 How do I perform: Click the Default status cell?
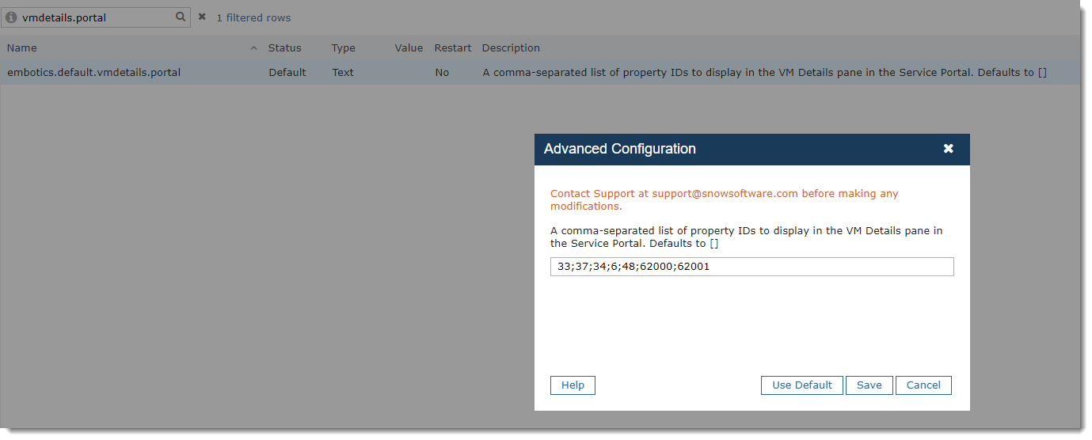click(287, 72)
